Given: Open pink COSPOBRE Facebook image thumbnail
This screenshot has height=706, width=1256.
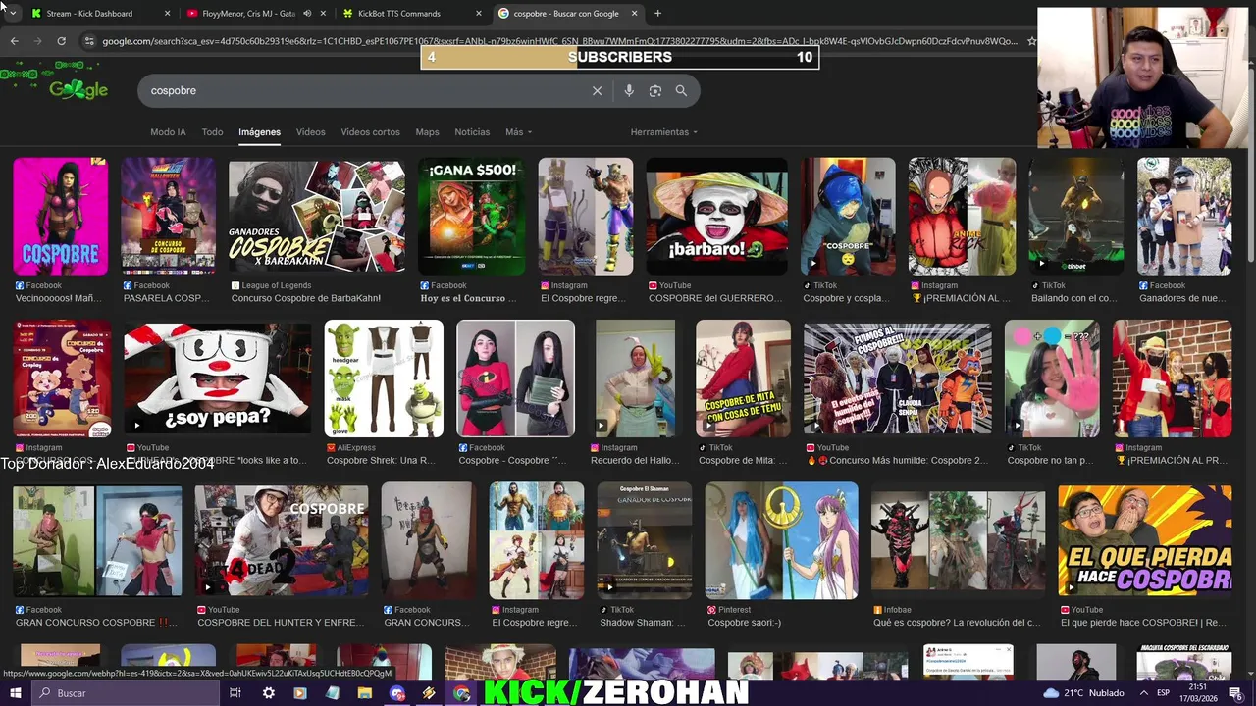Looking at the screenshot, I should pos(61,217).
